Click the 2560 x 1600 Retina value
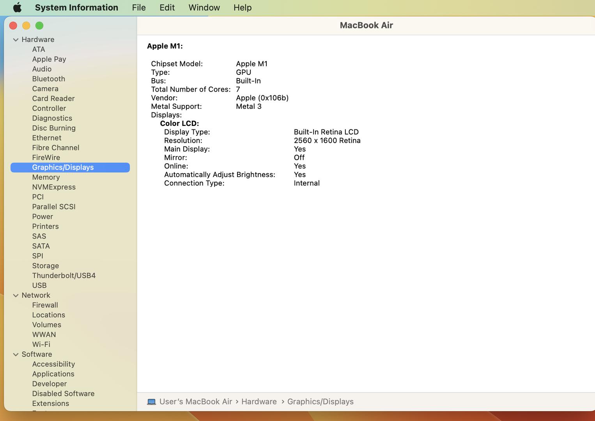595x421 pixels. tap(327, 141)
